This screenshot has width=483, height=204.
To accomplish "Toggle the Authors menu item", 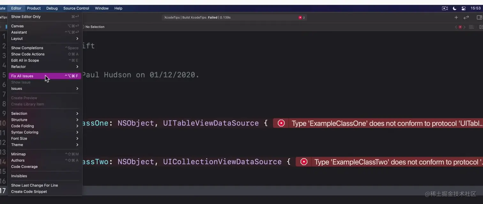I will (45, 160).
